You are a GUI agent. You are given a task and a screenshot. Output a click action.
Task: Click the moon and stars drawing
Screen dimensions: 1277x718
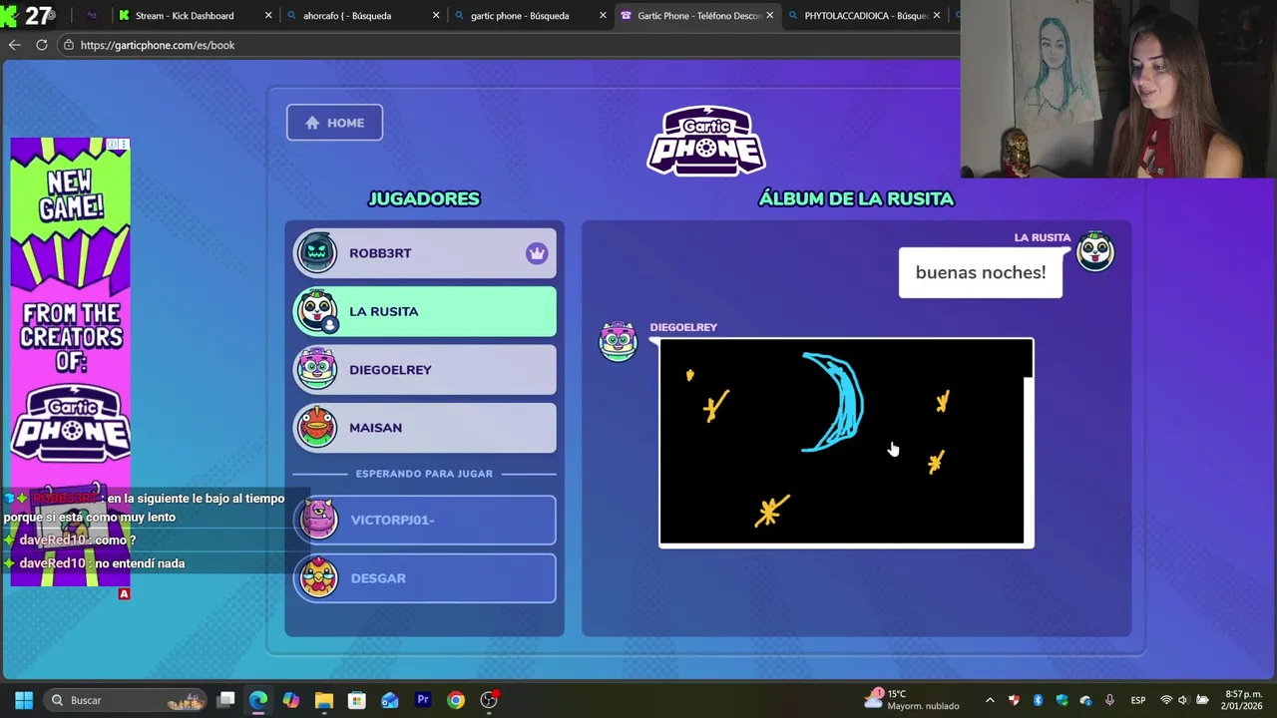click(x=846, y=443)
